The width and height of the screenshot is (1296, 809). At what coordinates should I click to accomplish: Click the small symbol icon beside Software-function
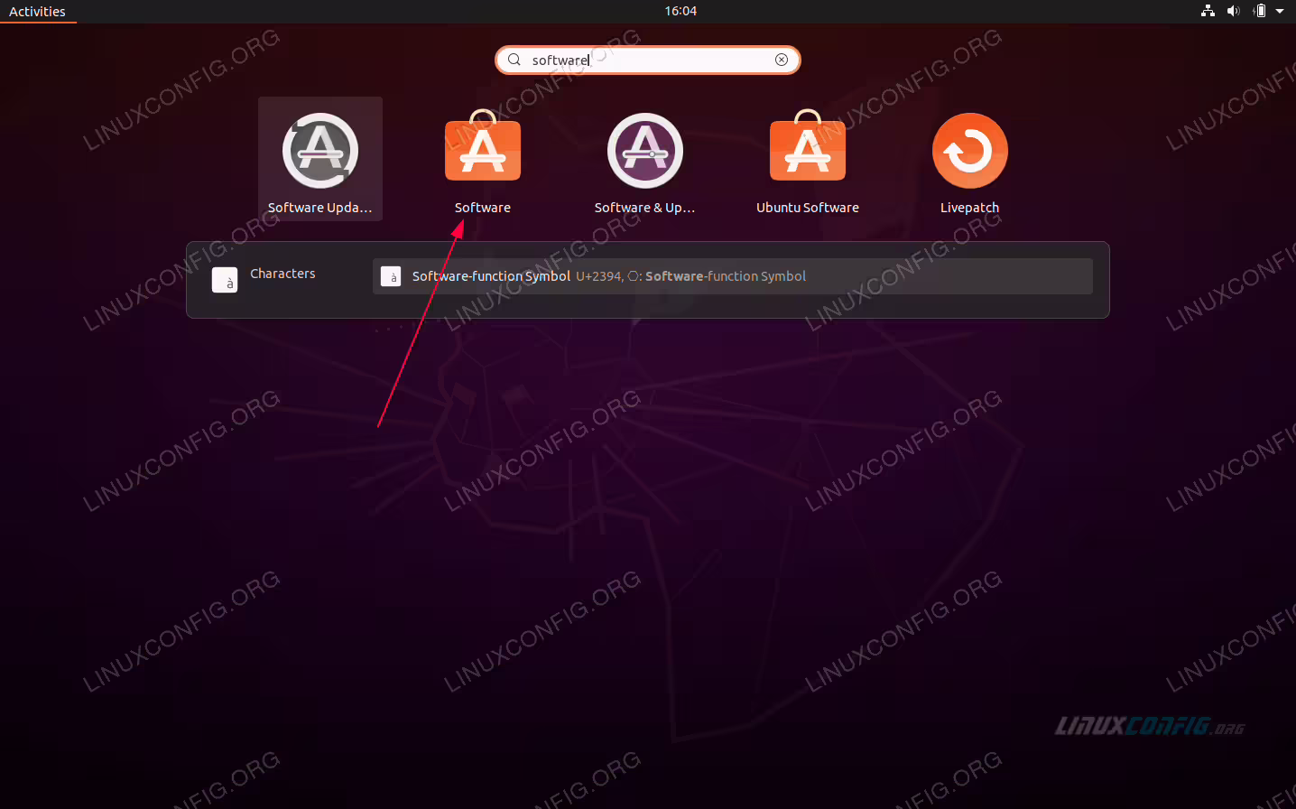tap(391, 276)
